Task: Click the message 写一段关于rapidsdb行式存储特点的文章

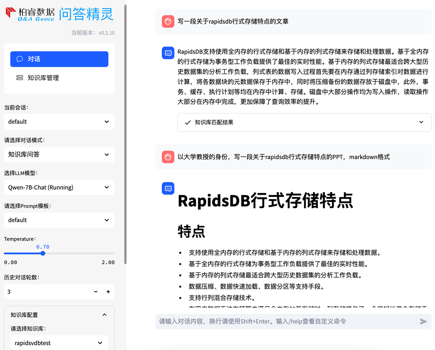Action: pyautogui.click(x=233, y=21)
